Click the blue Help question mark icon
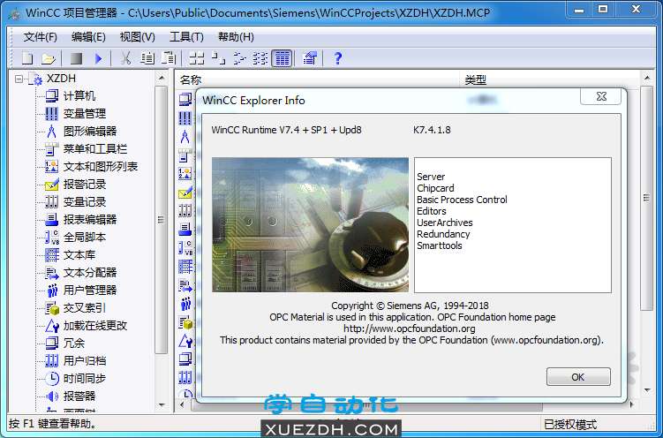This screenshot has width=663, height=438. pyautogui.click(x=337, y=58)
